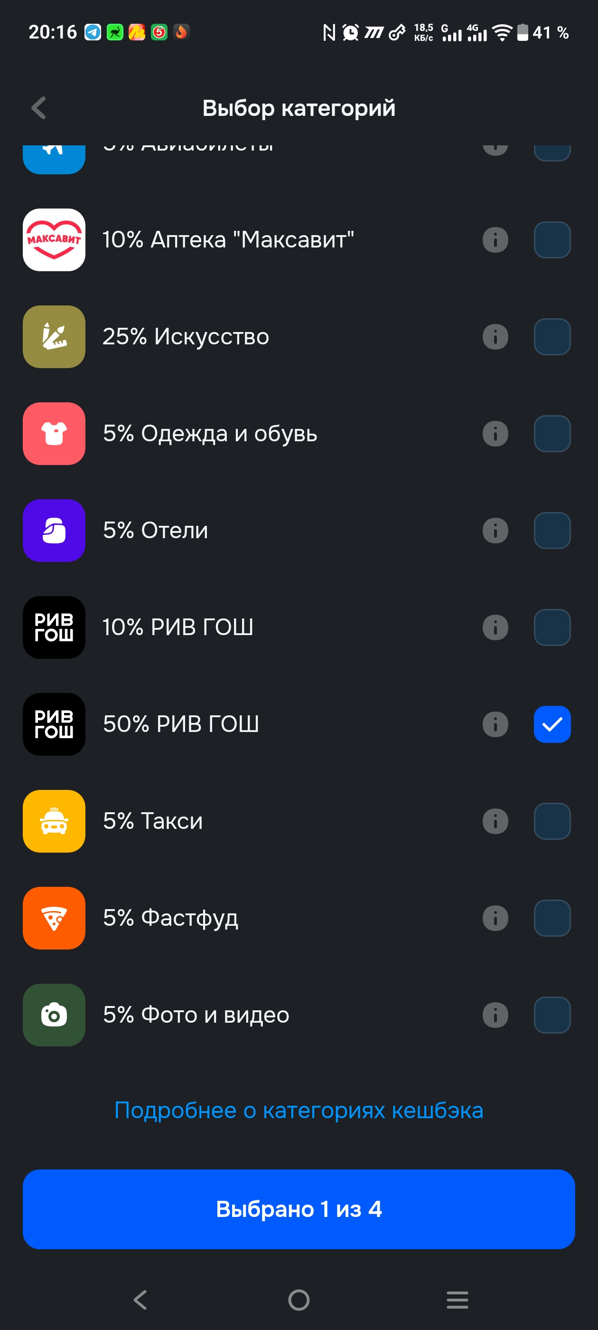
Task: Show info for 5% Такси
Action: tap(495, 821)
